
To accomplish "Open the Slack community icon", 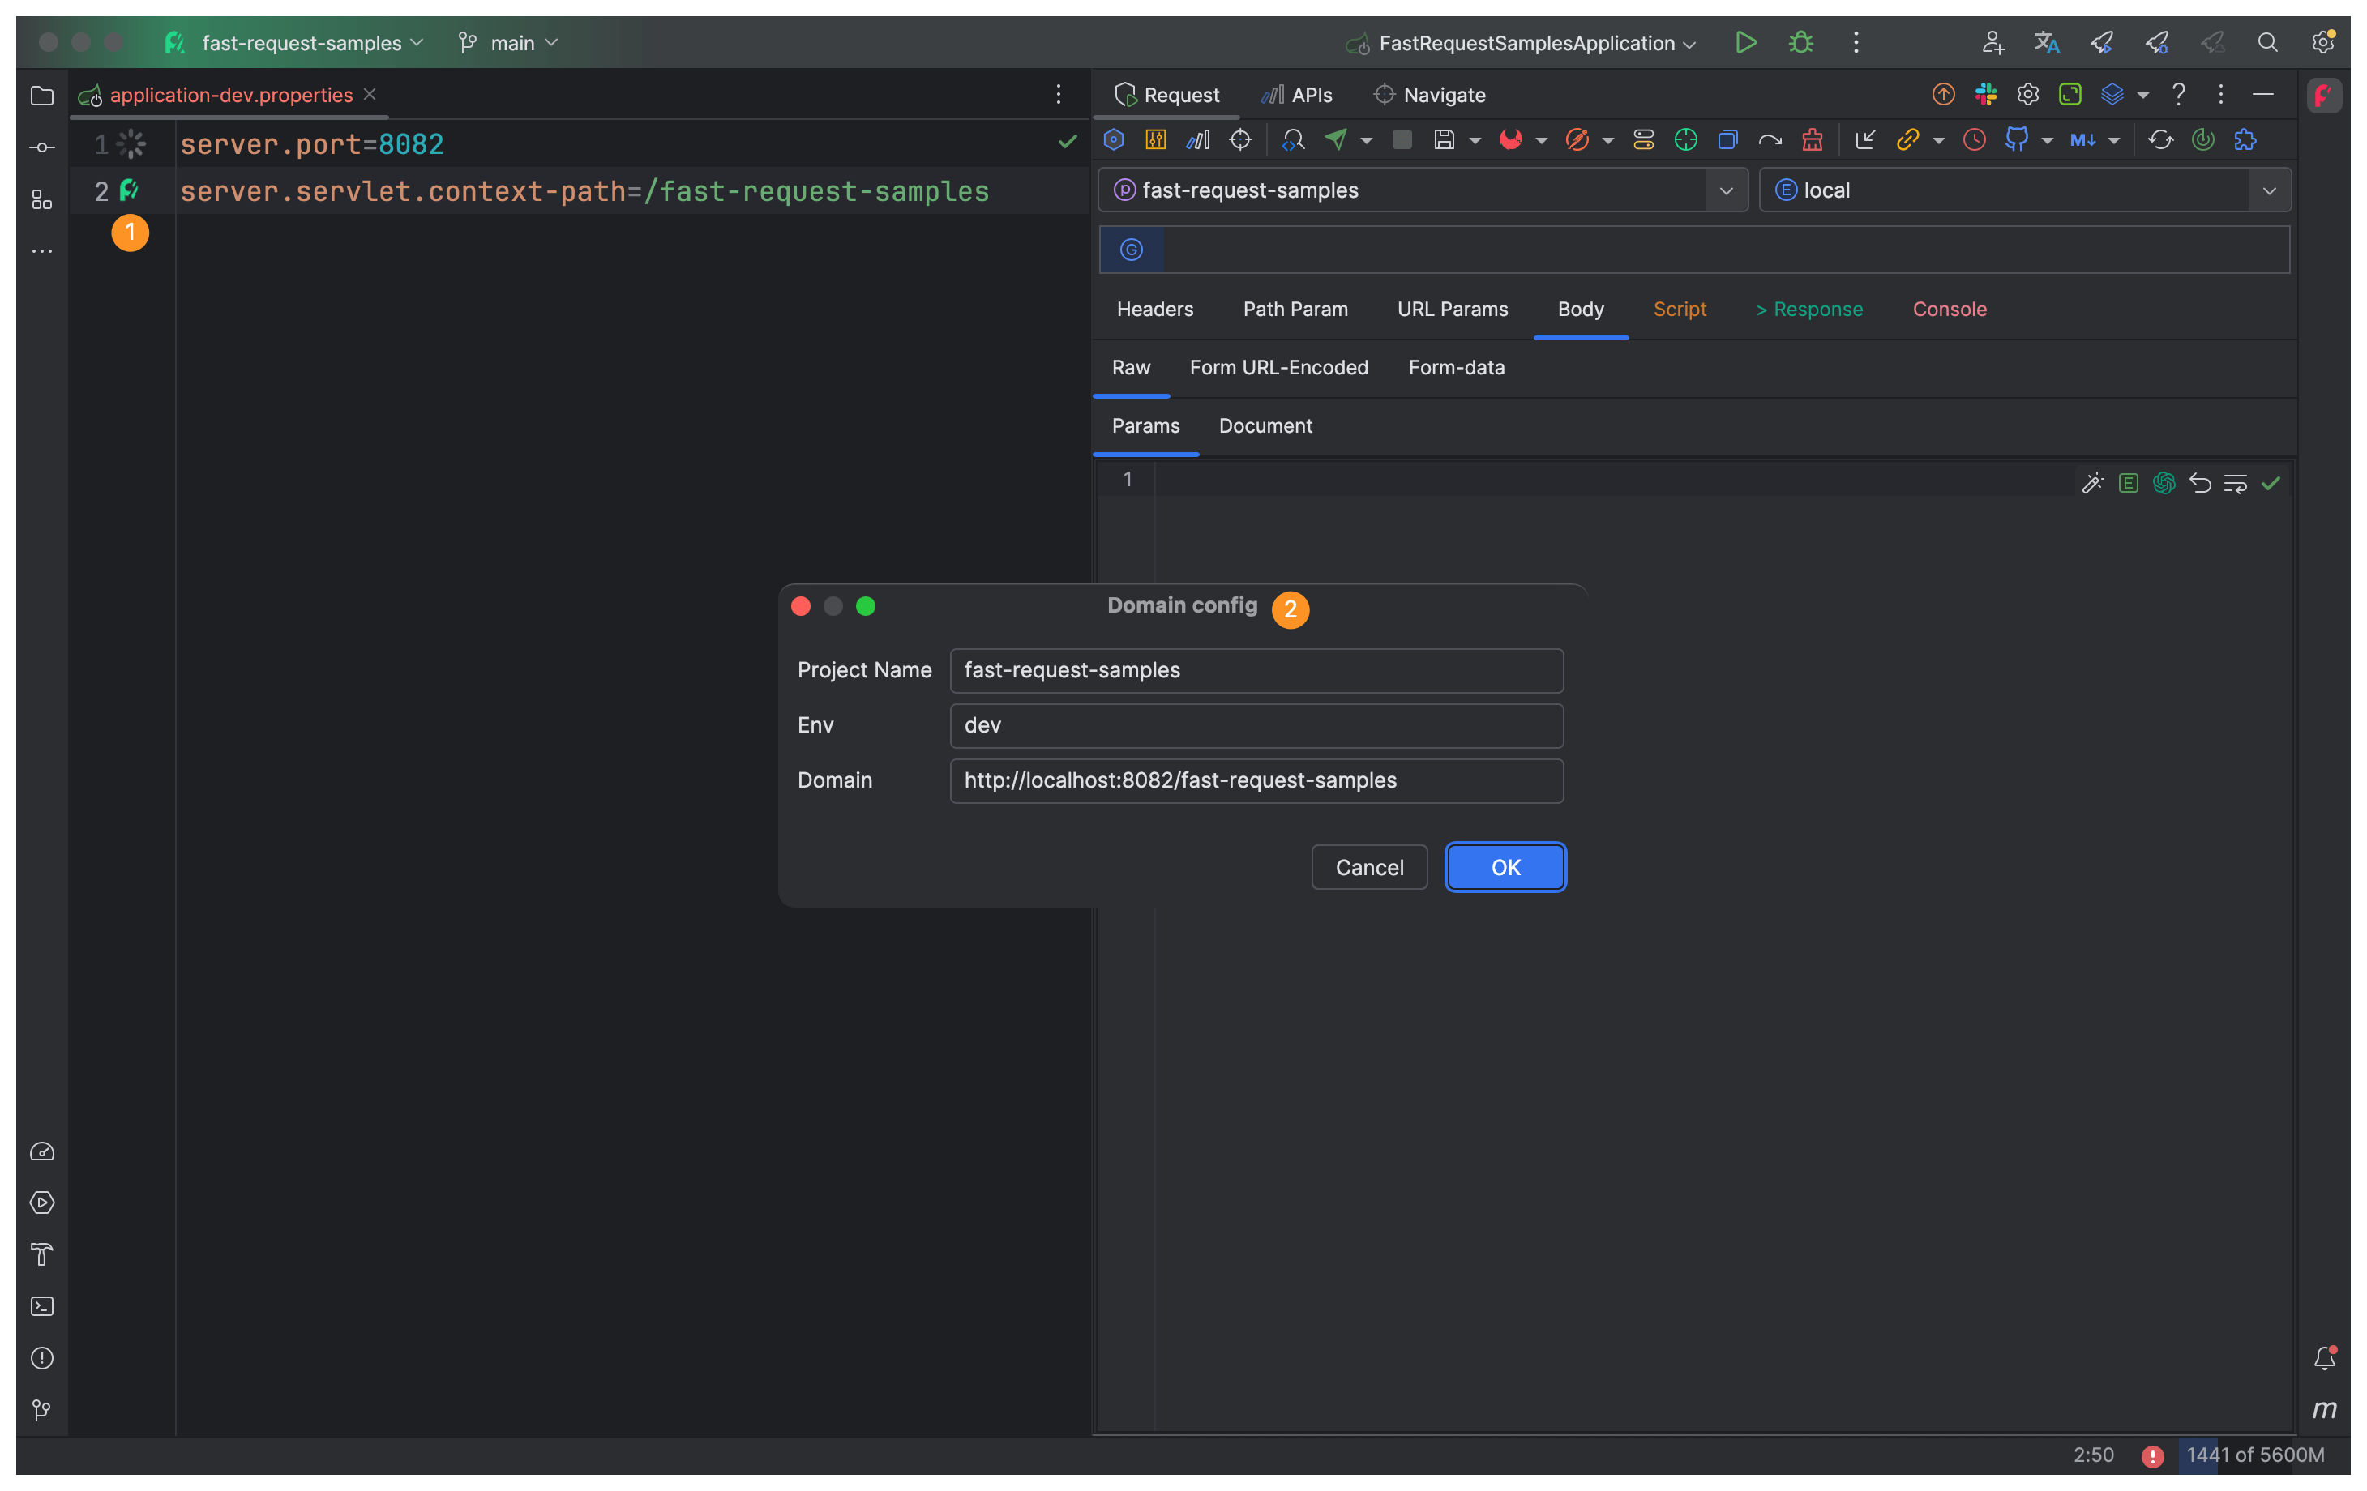I will 1986,94.
